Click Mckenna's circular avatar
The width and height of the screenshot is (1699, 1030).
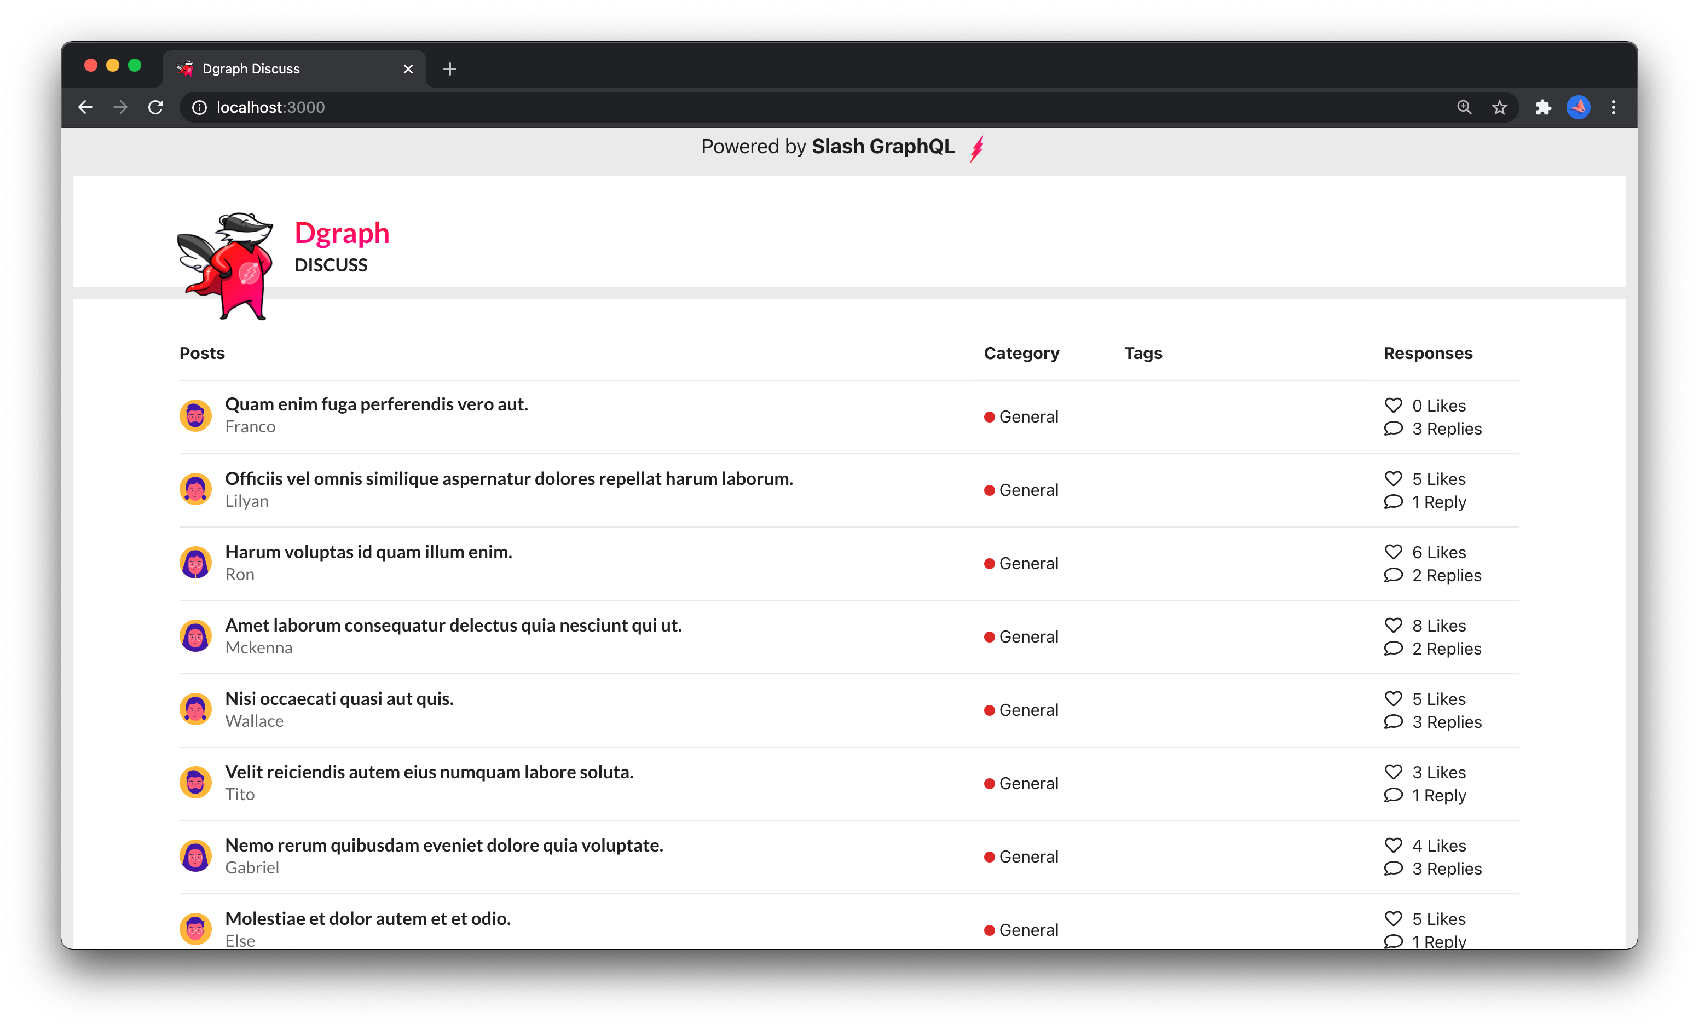tap(195, 635)
